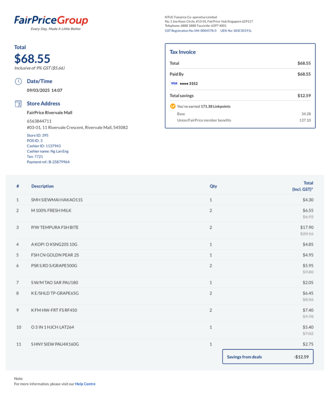Click Cashier ID: 1137943
Viewport: 331px width, 394px height.
tap(44, 146)
